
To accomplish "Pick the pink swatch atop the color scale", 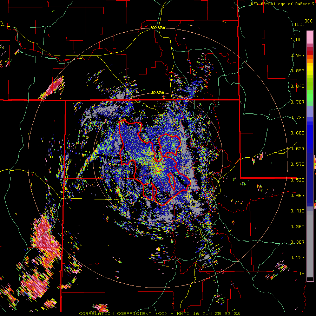I will tap(310, 37).
